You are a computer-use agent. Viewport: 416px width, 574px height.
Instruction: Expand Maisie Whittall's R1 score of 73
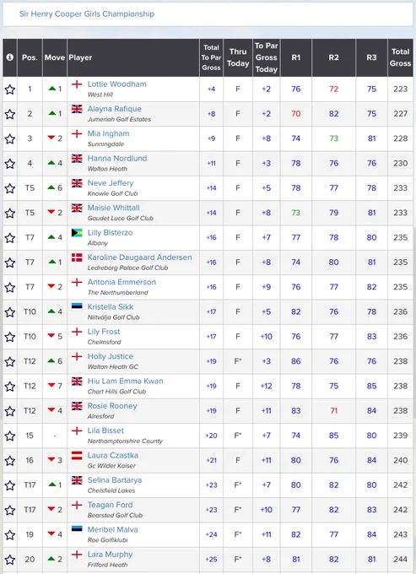[x=296, y=213]
